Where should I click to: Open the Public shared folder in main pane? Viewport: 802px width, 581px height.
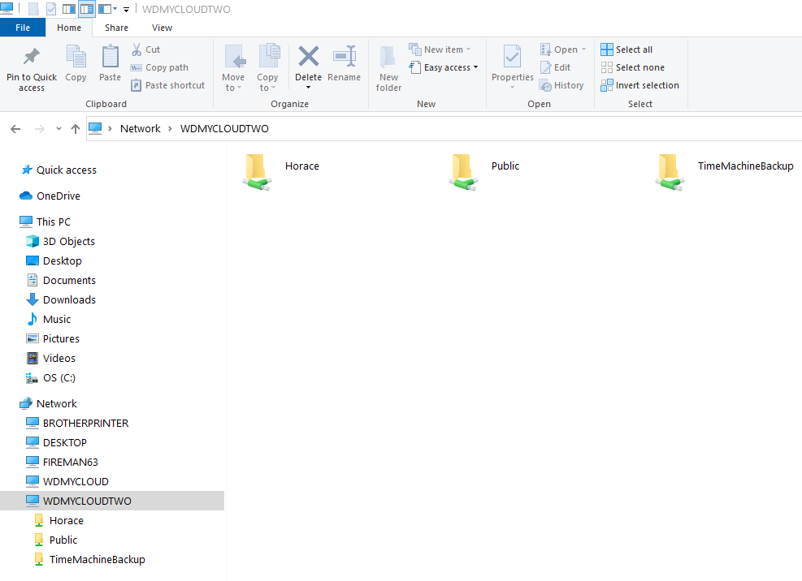pos(485,172)
